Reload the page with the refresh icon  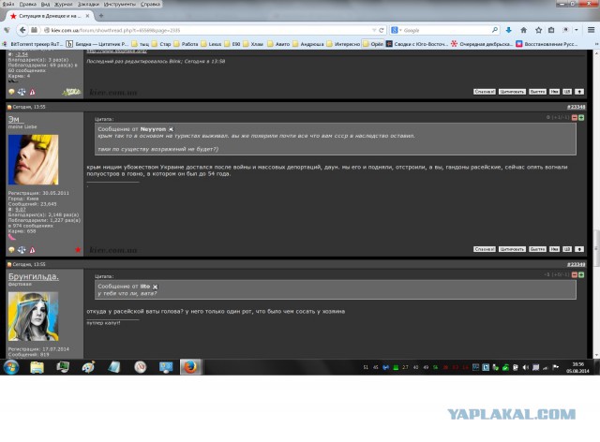pyautogui.click(x=382, y=30)
